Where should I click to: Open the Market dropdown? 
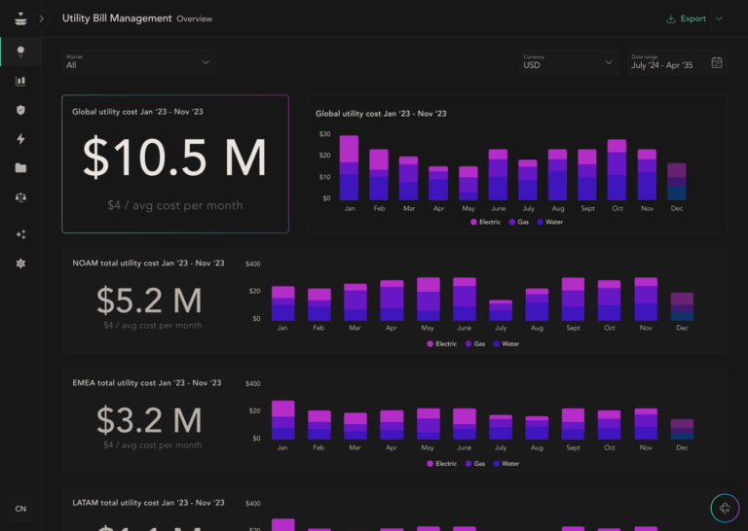(x=138, y=62)
